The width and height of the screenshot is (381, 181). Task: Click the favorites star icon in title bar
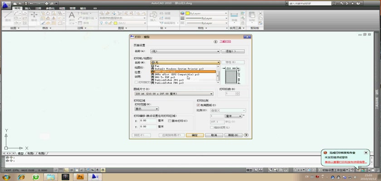[x=352, y=3]
